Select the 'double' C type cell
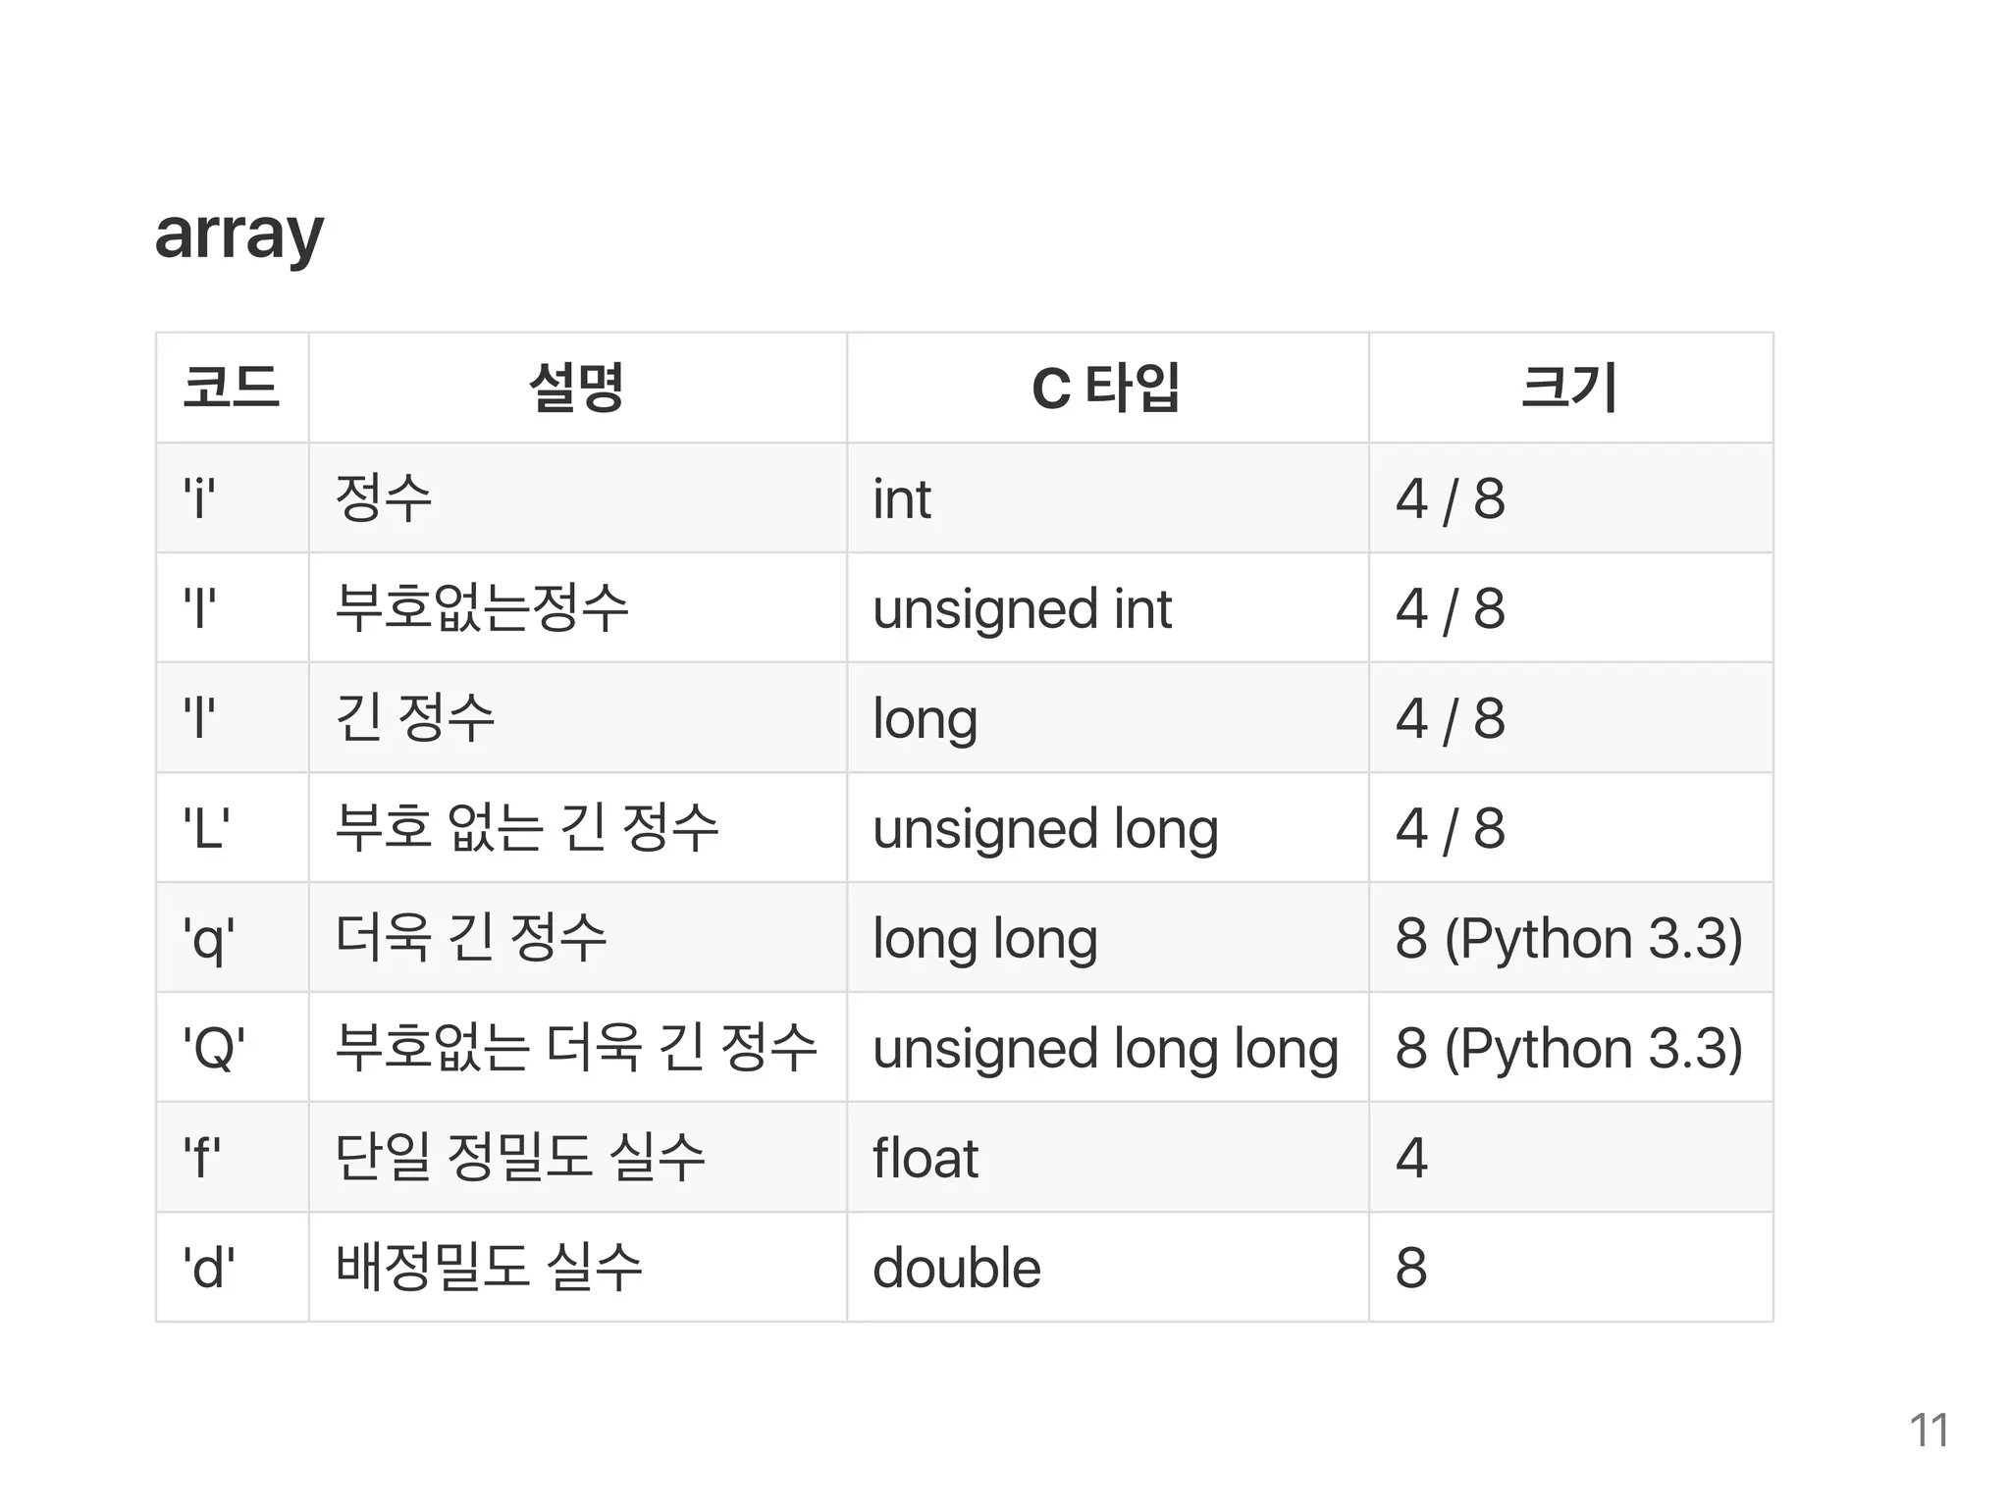Image resolution: width=2010 pixels, height=1509 pixels. pos(956,1268)
